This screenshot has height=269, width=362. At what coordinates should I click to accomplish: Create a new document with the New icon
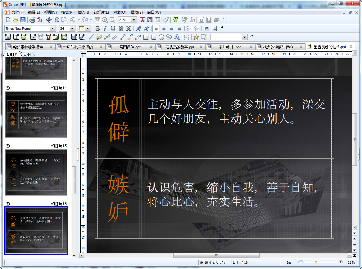(x=8, y=20)
